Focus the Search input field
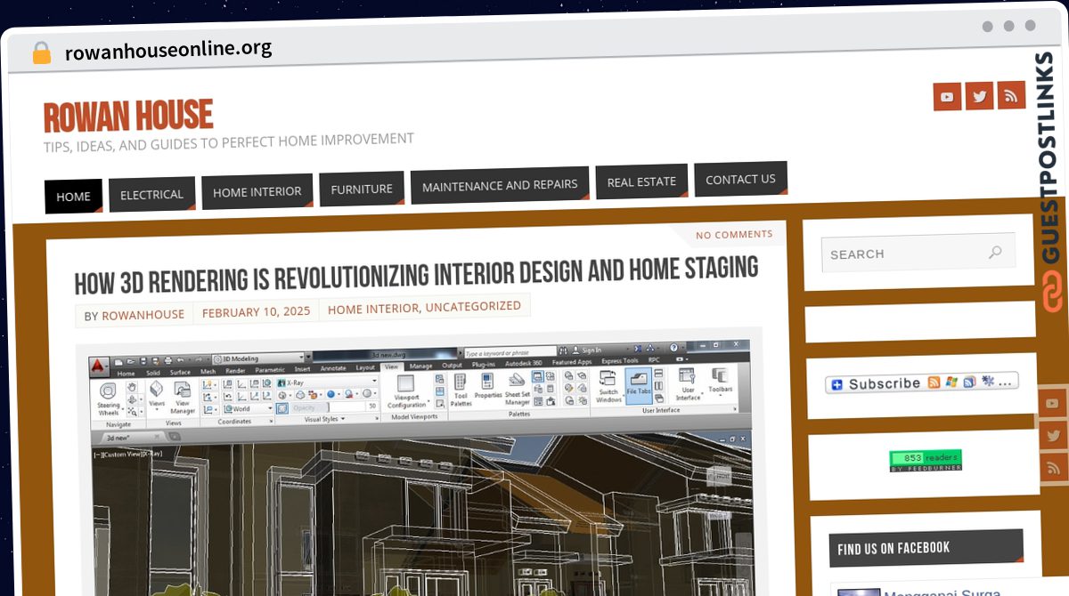The width and height of the screenshot is (1069, 596). click(x=918, y=254)
